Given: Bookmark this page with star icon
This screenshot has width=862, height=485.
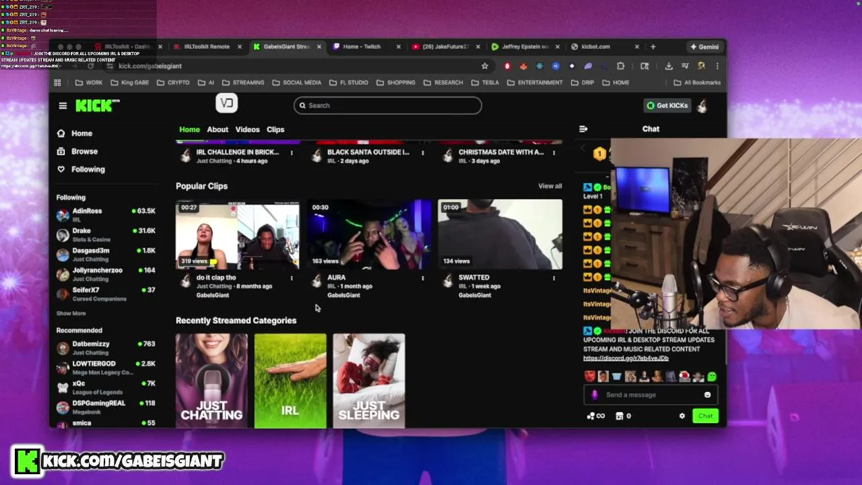Looking at the screenshot, I should point(484,66).
